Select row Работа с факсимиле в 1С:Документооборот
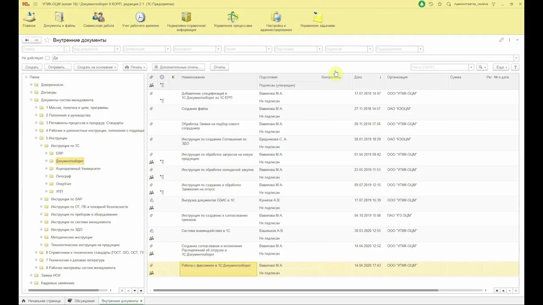 333,269
